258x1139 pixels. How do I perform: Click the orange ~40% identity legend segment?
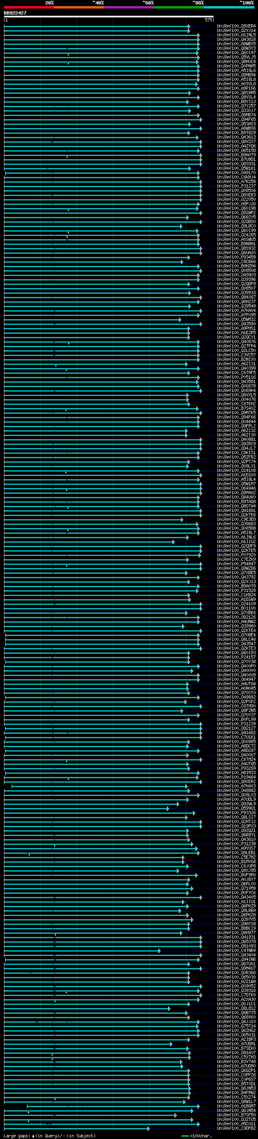[79, 7]
